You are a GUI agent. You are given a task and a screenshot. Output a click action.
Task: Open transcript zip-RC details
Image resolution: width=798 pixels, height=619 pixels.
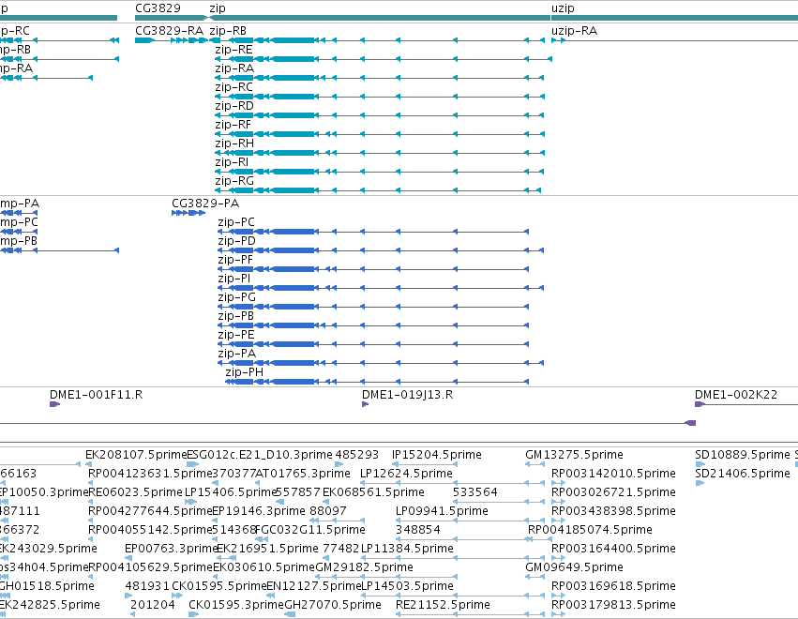pos(233,87)
